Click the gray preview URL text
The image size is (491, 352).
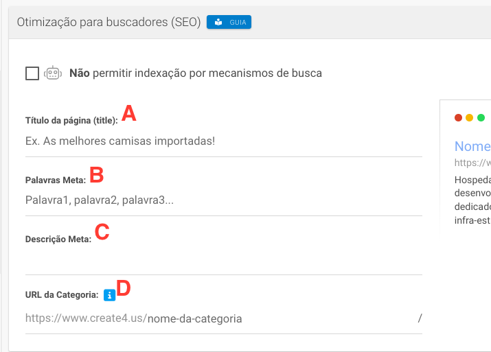[x=472, y=163]
